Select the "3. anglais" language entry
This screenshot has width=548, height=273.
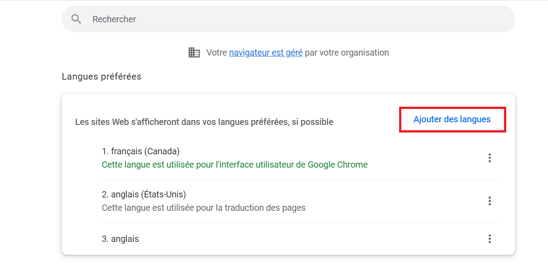point(120,239)
